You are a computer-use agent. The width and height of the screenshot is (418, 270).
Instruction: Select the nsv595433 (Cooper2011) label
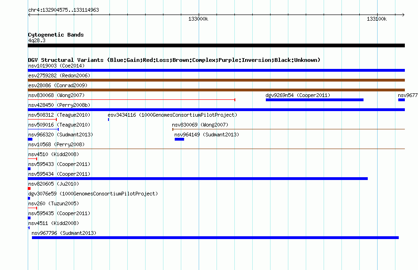point(59,164)
